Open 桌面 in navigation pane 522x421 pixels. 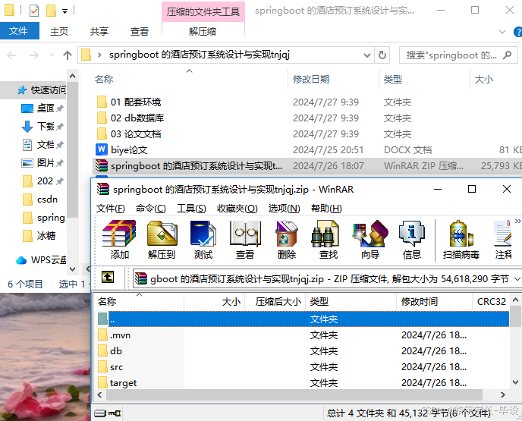(42, 108)
